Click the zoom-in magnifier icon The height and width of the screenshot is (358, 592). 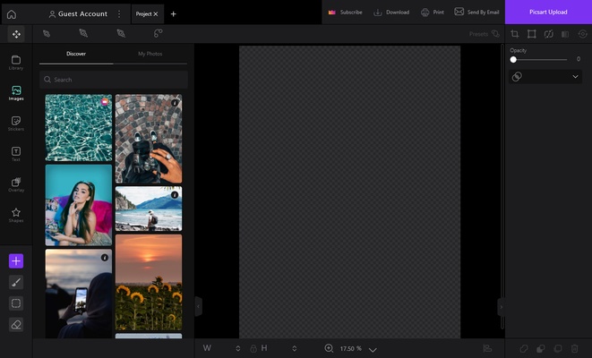[329, 348]
